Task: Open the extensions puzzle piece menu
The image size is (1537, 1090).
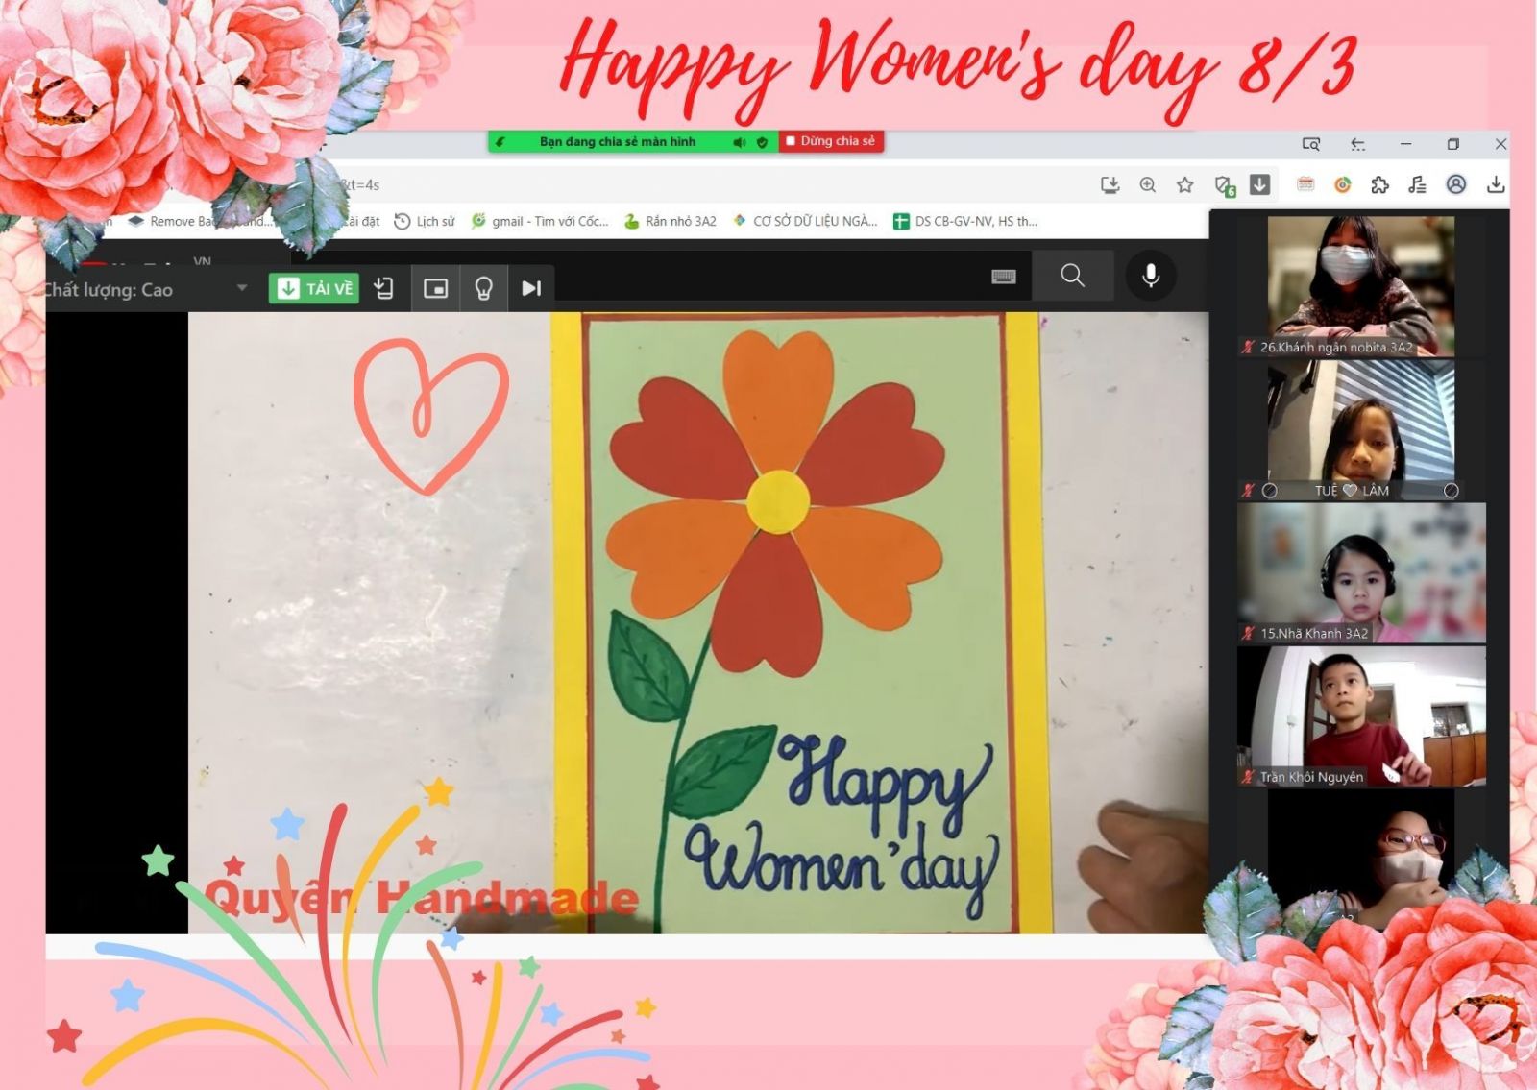Action: (x=1380, y=184)
